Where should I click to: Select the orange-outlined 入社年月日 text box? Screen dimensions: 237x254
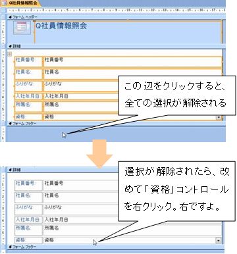pos(81,96)
